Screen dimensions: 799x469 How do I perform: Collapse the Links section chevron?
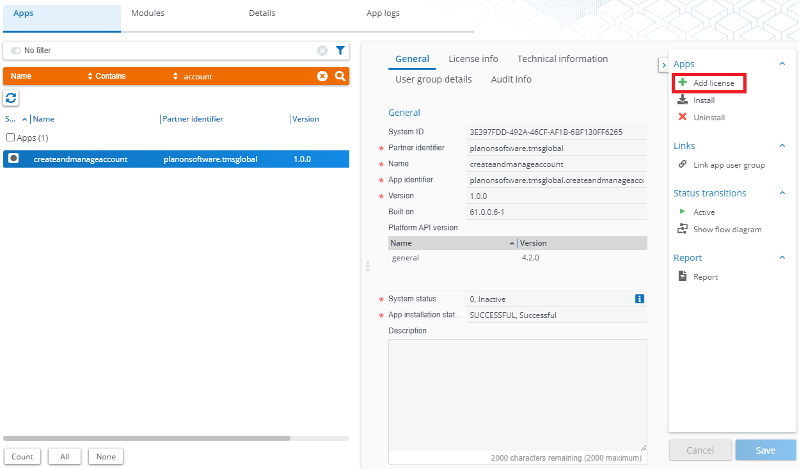point(782,146)
